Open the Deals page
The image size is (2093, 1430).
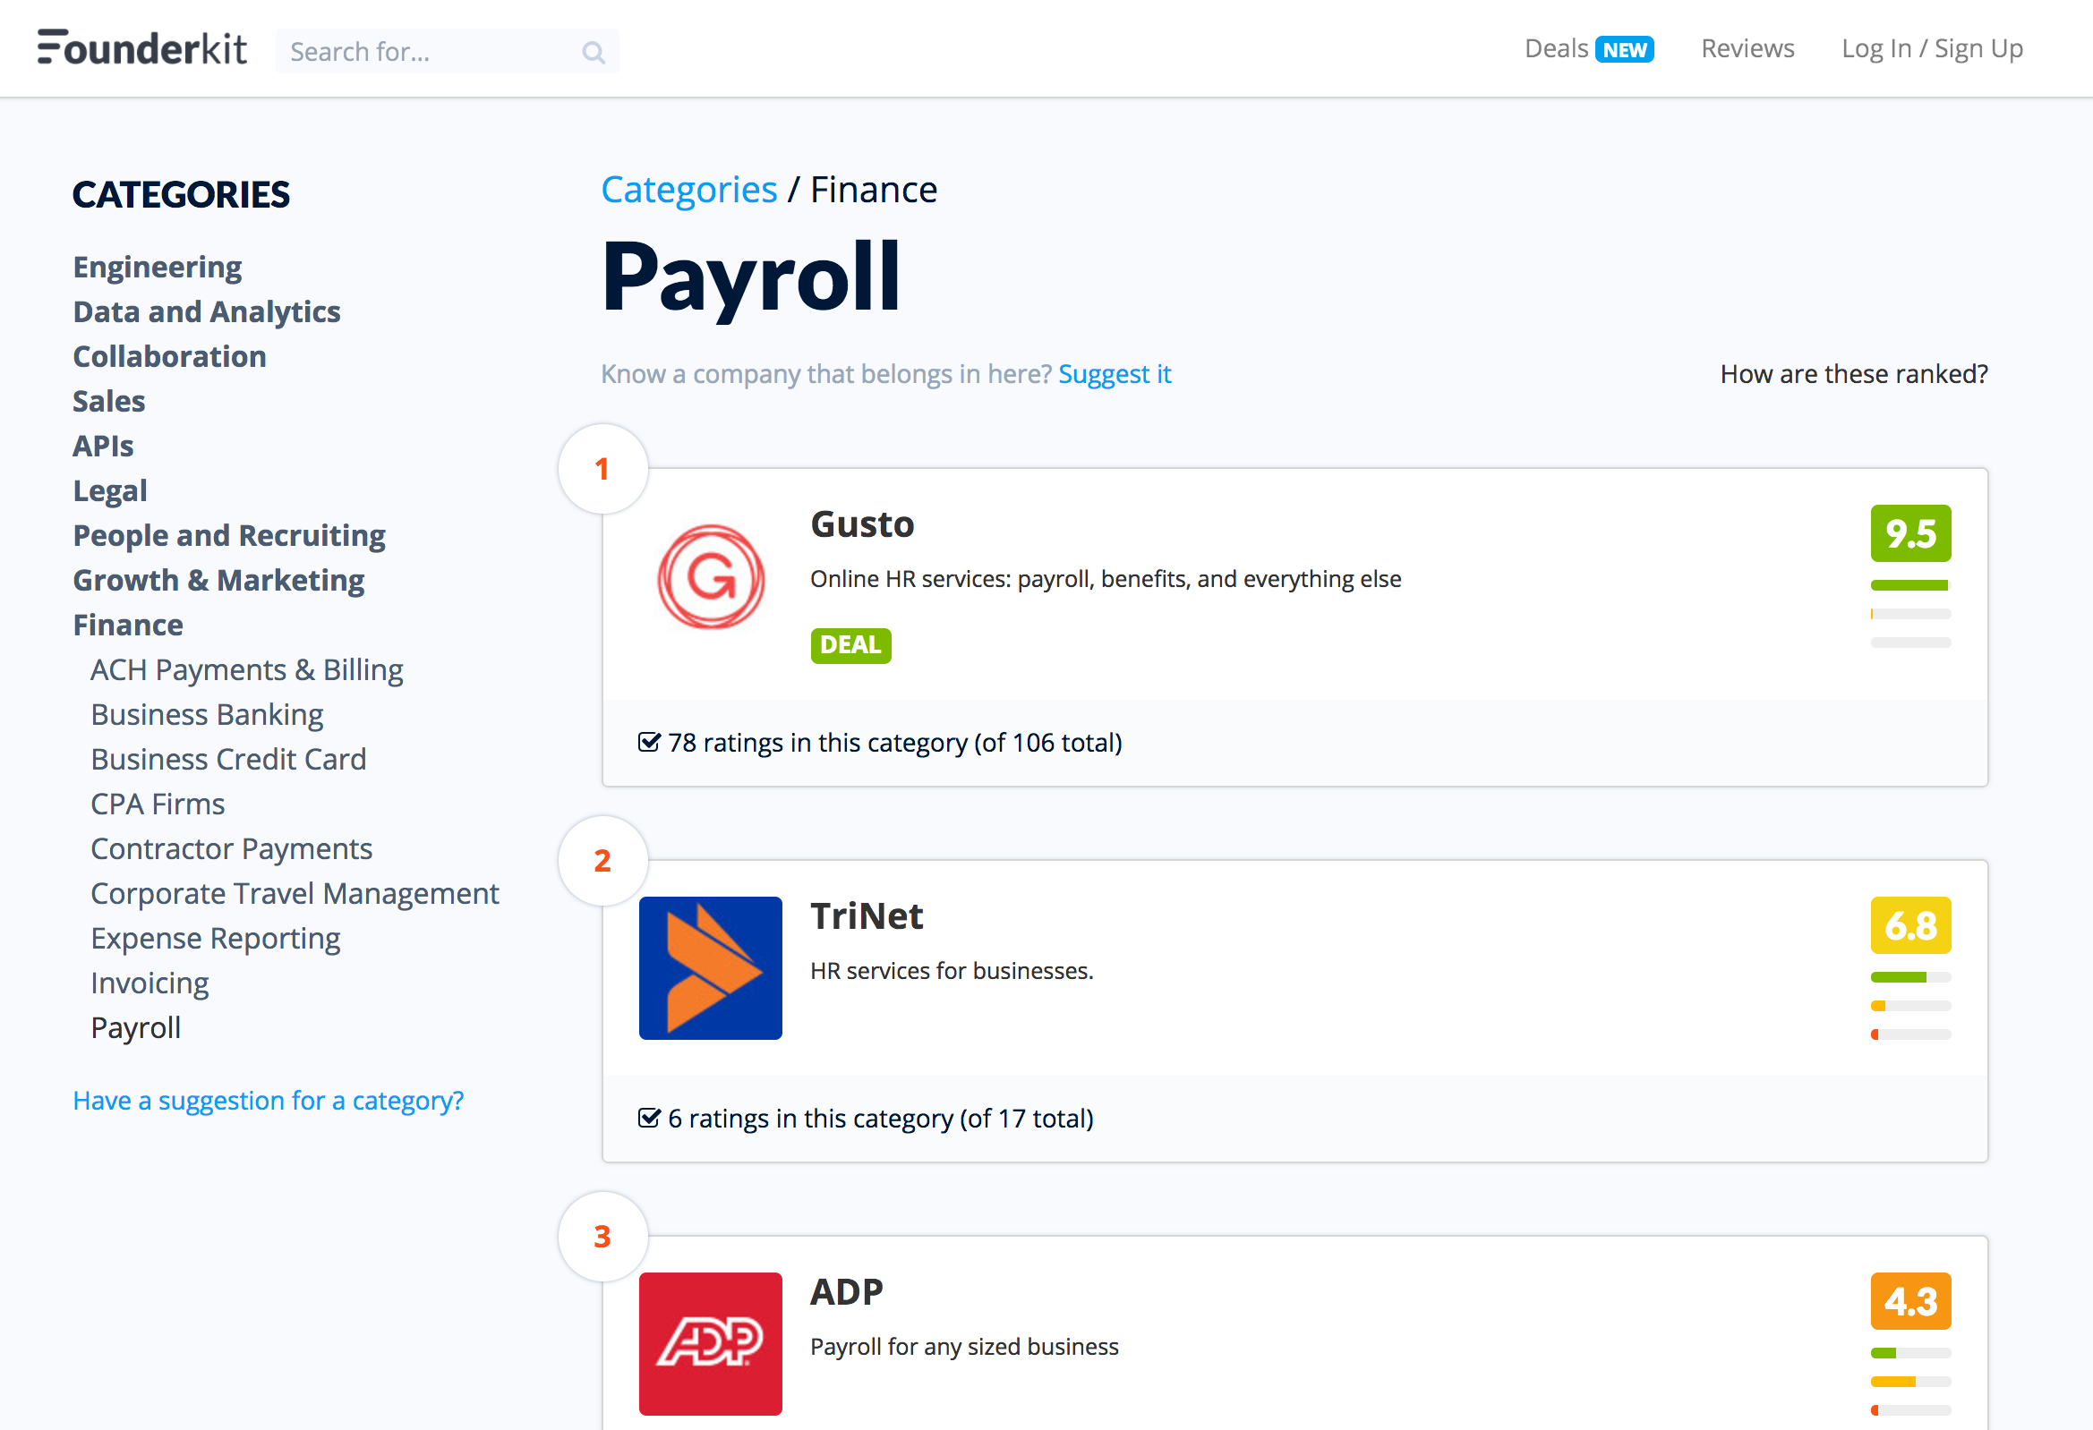(x=1555, y=48)
